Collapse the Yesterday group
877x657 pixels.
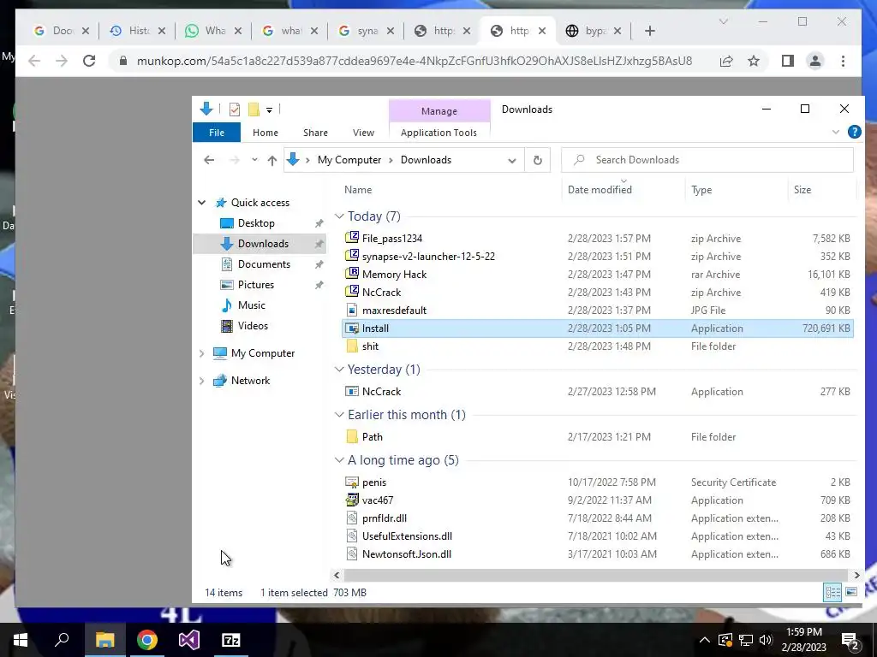339,370
